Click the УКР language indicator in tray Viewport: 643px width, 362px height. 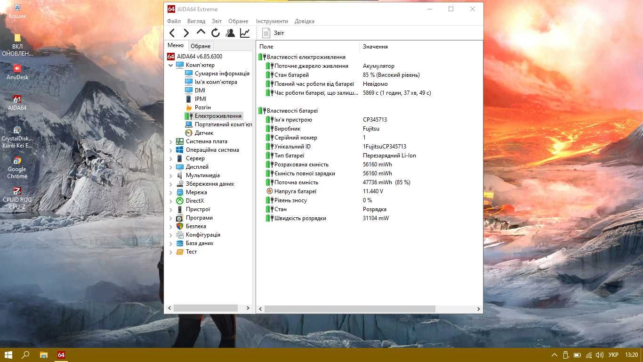(613, 355)
